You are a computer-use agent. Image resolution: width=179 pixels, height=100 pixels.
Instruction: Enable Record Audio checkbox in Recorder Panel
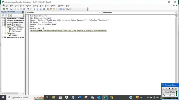pyautogui.click(x=164, y=92)
